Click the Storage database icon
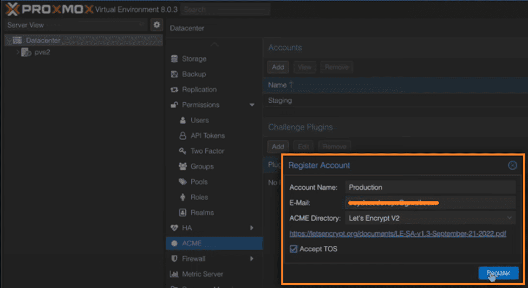The width and height of the screenshot is (528, 288). click(174, 59)
